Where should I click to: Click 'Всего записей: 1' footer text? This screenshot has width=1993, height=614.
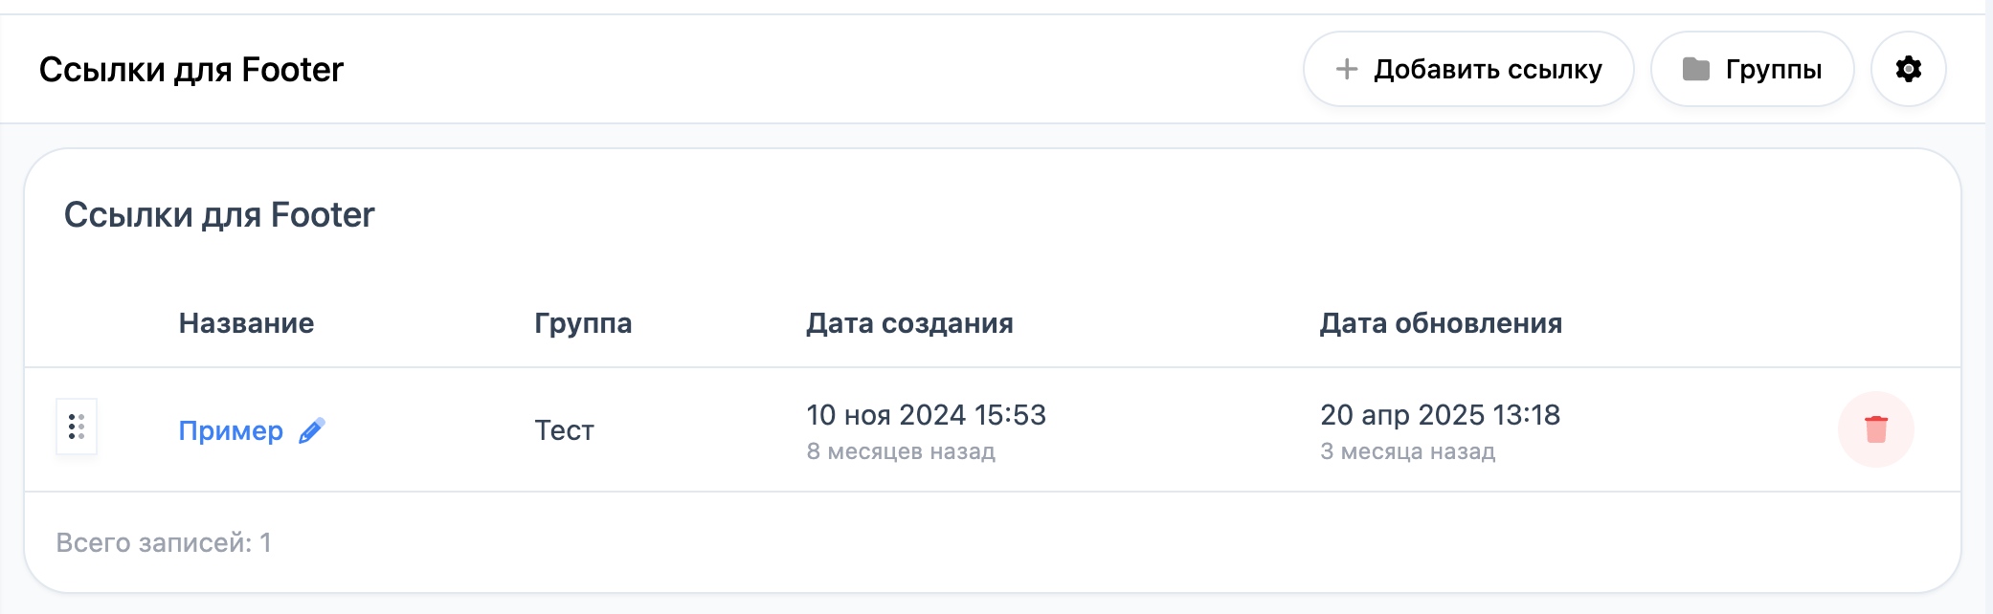[164, 542]
